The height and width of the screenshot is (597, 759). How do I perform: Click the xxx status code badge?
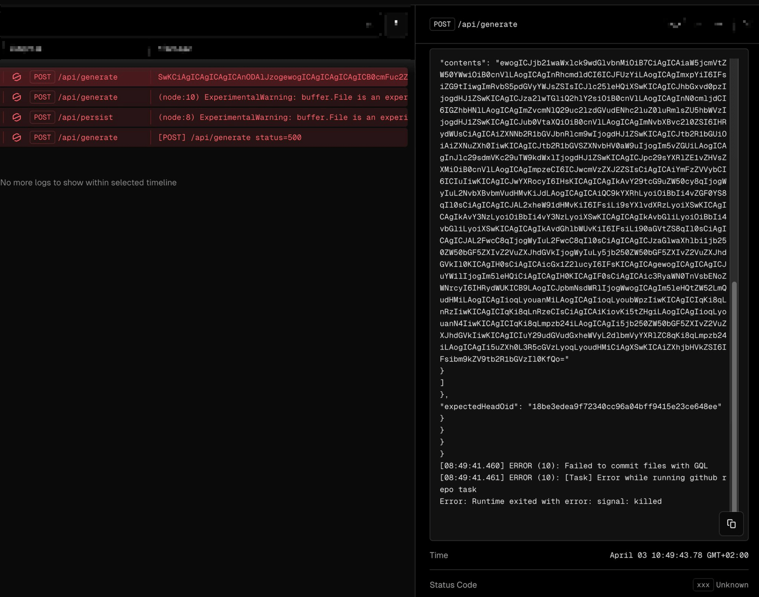click(703, 585)
